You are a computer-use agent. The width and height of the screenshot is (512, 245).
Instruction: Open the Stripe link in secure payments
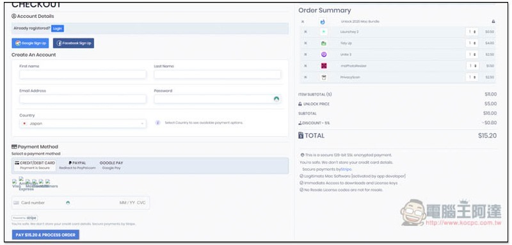(346, 170)
